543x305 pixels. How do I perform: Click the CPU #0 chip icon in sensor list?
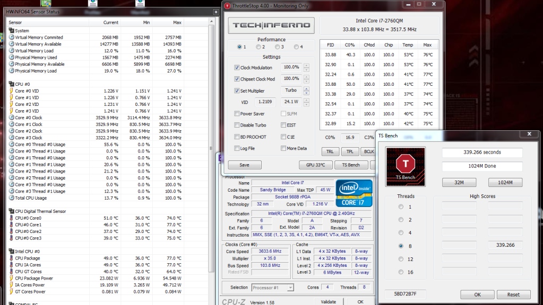coord(11,84)
